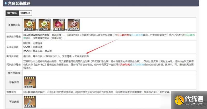Click the 角色配装推荐 section title
The width and height of the screenshot is (207, 109).
19,3
